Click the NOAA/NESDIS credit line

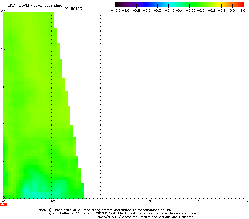tap(145, 217)
